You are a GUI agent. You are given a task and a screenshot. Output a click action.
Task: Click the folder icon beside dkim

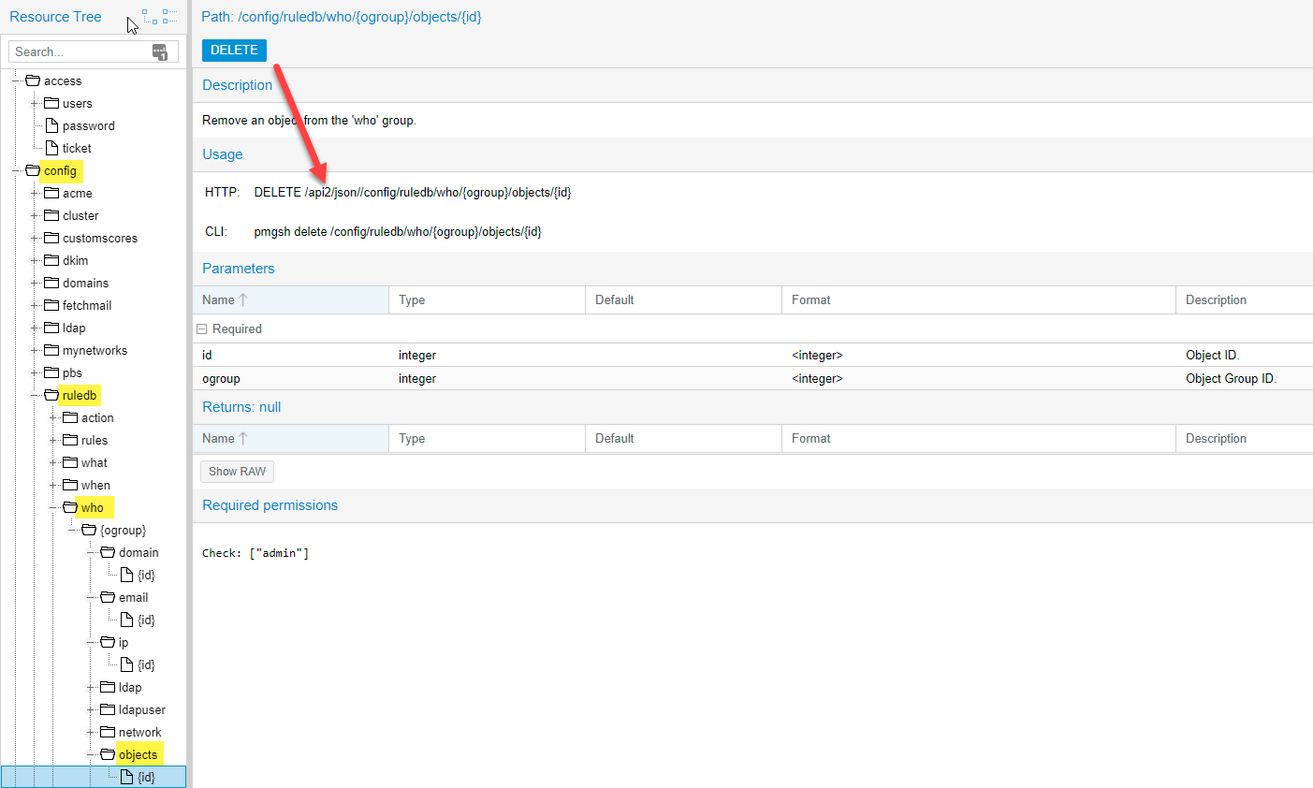(x=51, y=260)
